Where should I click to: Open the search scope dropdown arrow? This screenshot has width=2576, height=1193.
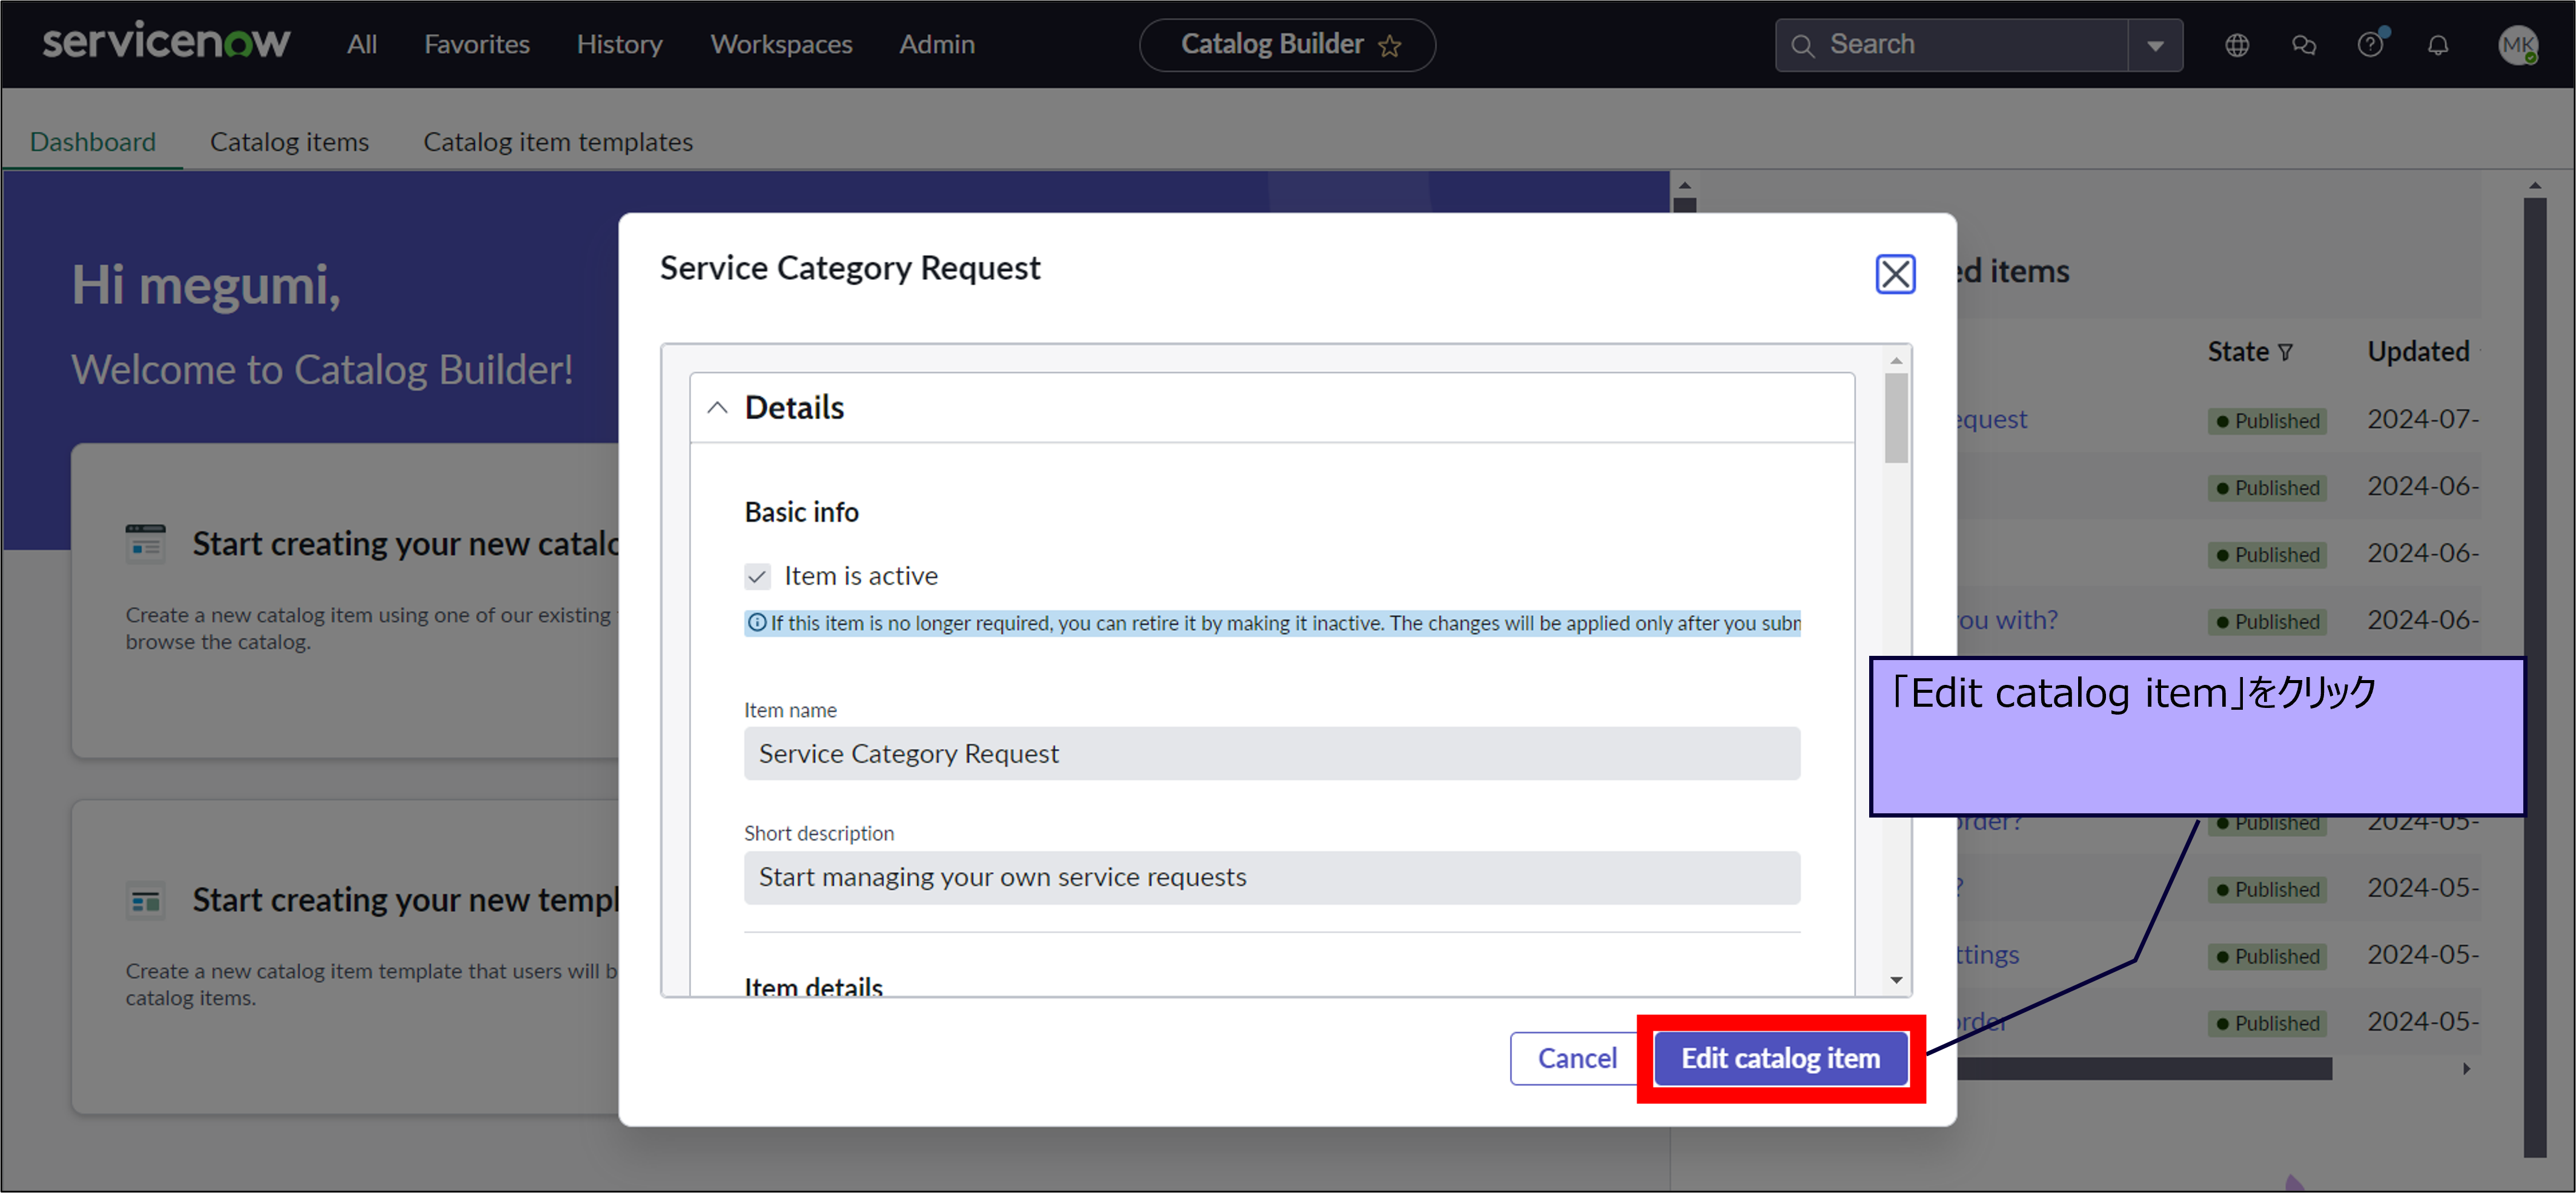point(2155,45)
